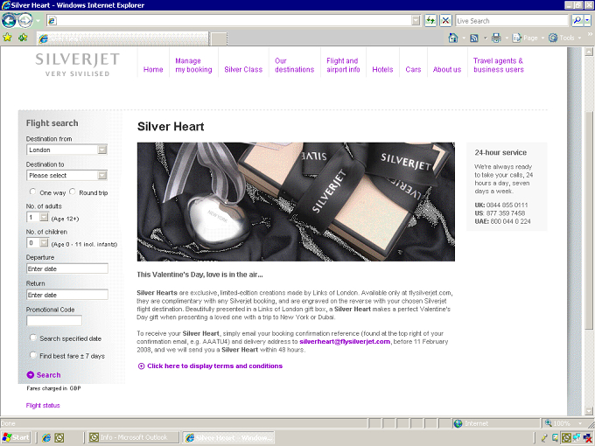
Task: Click the browser Forward arrow button
Action: click(25, 20)
